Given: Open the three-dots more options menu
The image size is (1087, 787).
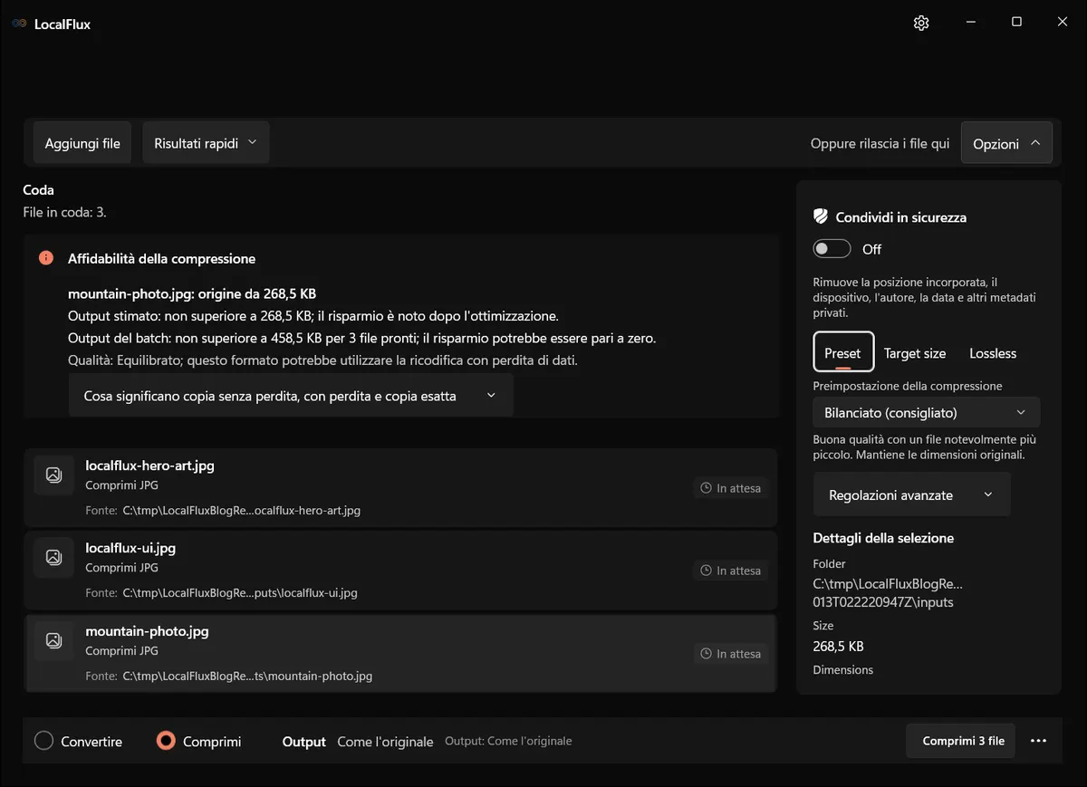Looking at the screenshot, I should tap(1038, 741).
